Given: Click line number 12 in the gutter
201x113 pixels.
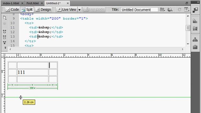Looking at the screenshot, I should pyautogui.click(x=13, y=32).
